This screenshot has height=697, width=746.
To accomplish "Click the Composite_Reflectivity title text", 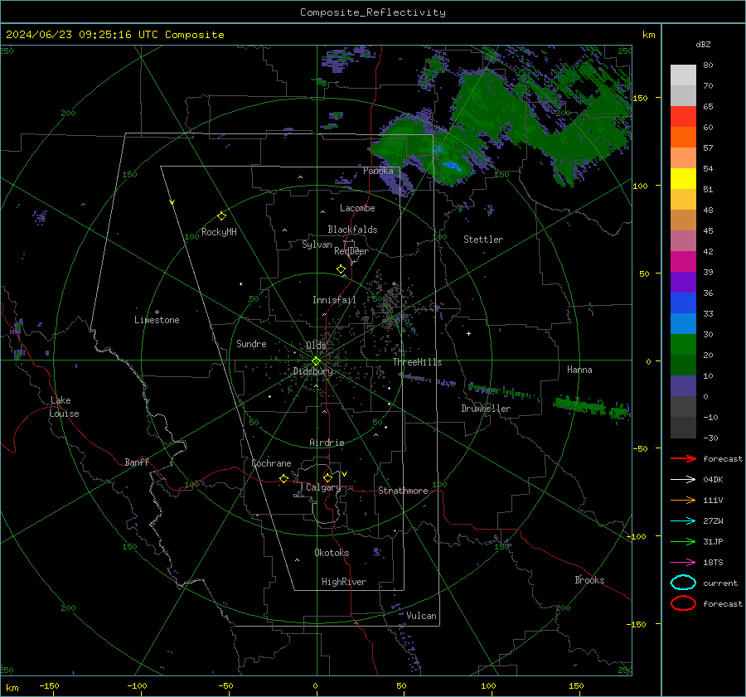I will [373, 12].
